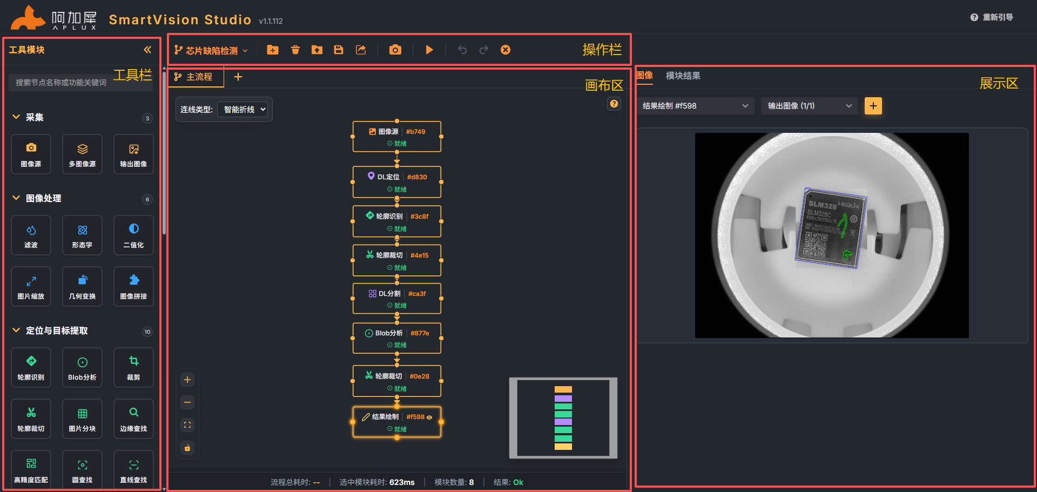Viewport: 1037px width, 492px height.
Task: Toggle visibility eye on 结果绘制 node
Action: click(429, 417)
